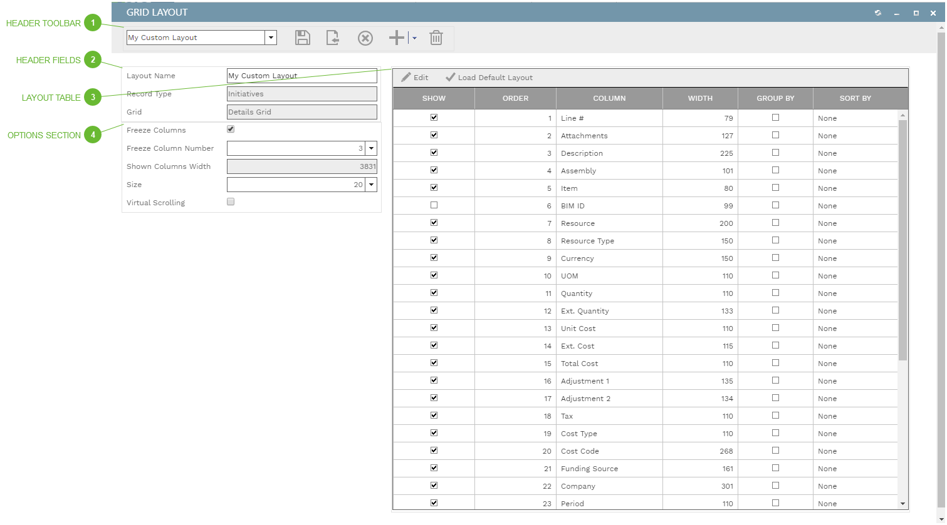Disable the Freeze Columns checkbox

coord(231,129)
